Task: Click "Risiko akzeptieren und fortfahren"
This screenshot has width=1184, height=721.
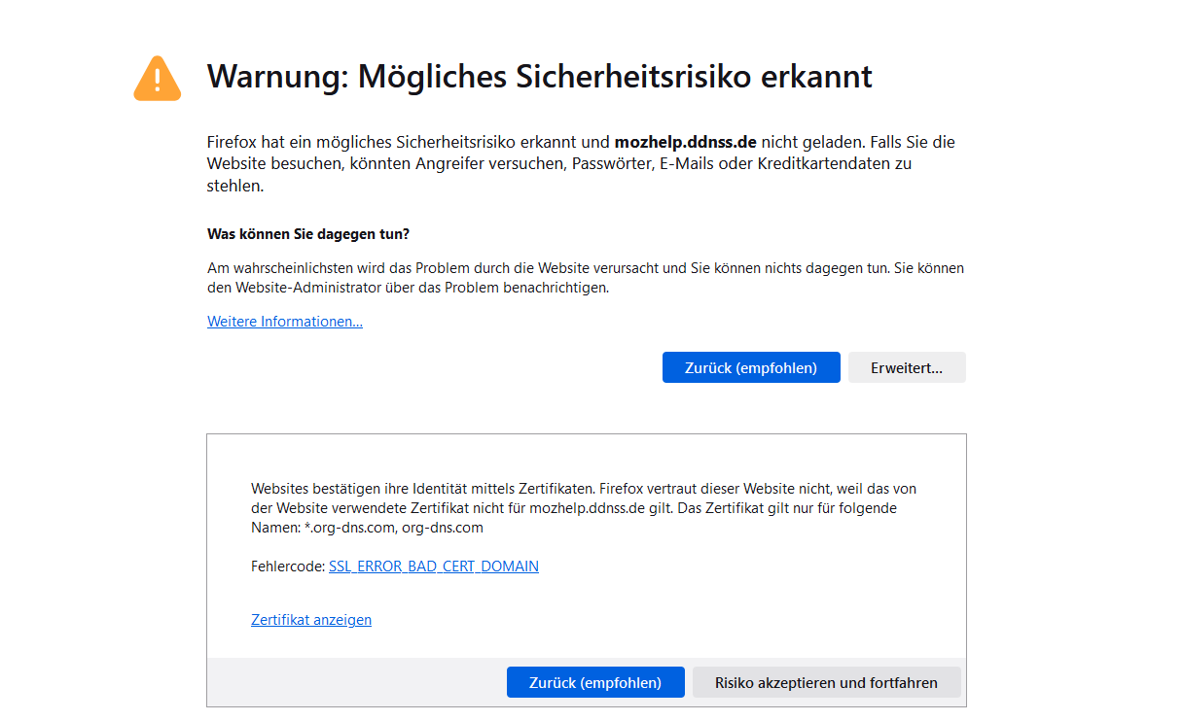Action: [826, 682]
